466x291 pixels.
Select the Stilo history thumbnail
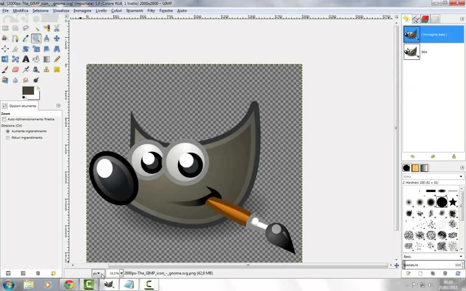pyautogui.click(x=412, y=52)
